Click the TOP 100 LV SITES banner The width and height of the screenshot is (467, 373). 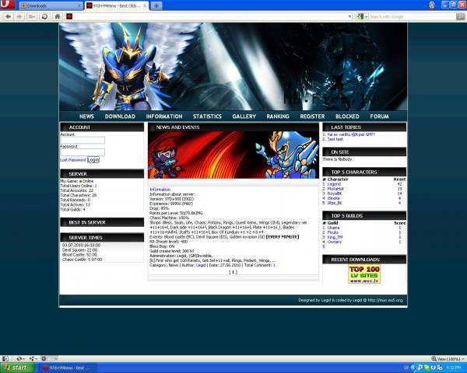[364, 274]
